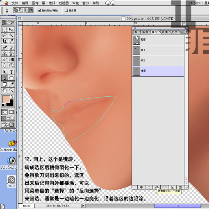Select the Zoom magnifier tool

[11, 90]
